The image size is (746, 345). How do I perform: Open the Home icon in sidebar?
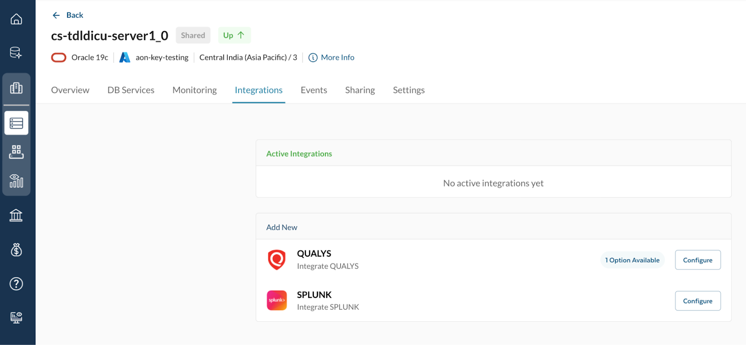(16, 19)
